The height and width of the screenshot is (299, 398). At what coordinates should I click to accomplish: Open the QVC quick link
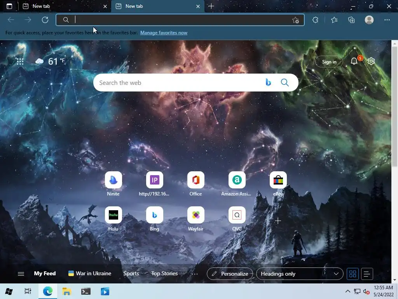click(x=237, y=219)
